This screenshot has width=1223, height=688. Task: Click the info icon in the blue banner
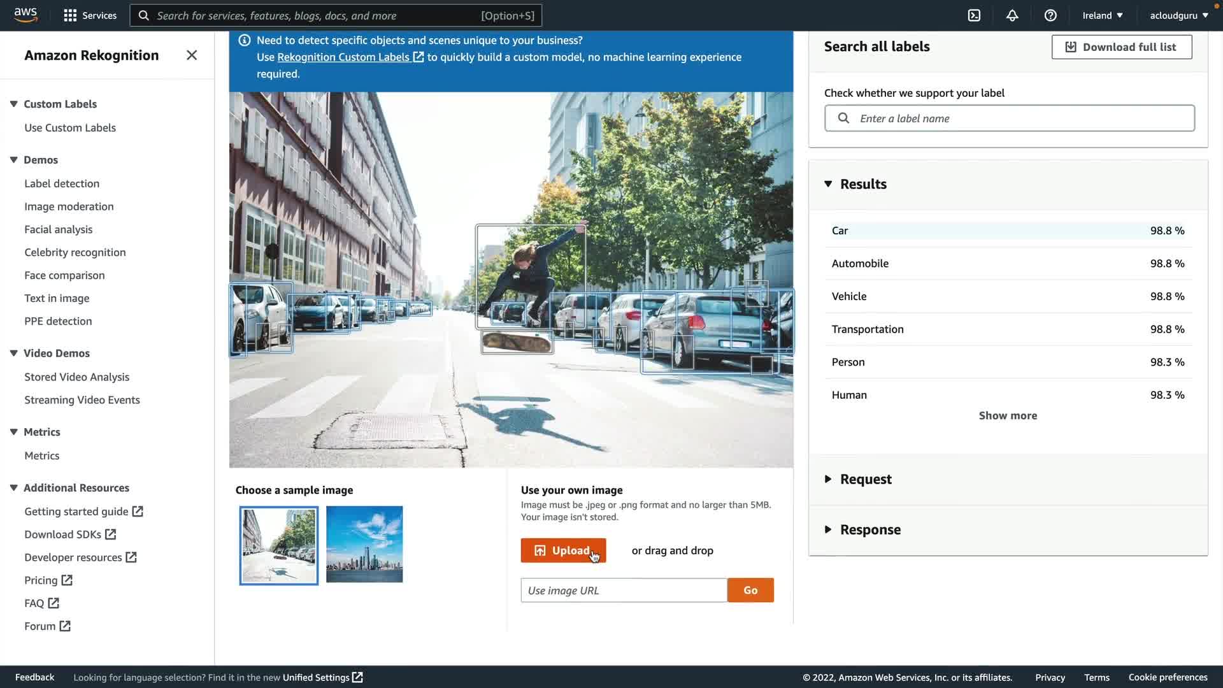point(244,41)
